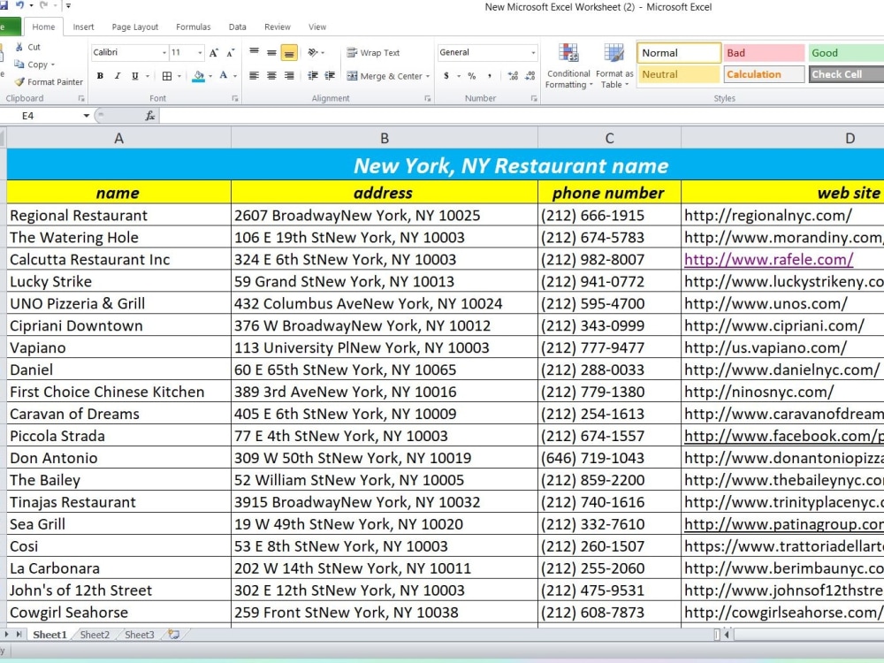Open the General number format dropdown
The image size is (884, 663).
533,52
